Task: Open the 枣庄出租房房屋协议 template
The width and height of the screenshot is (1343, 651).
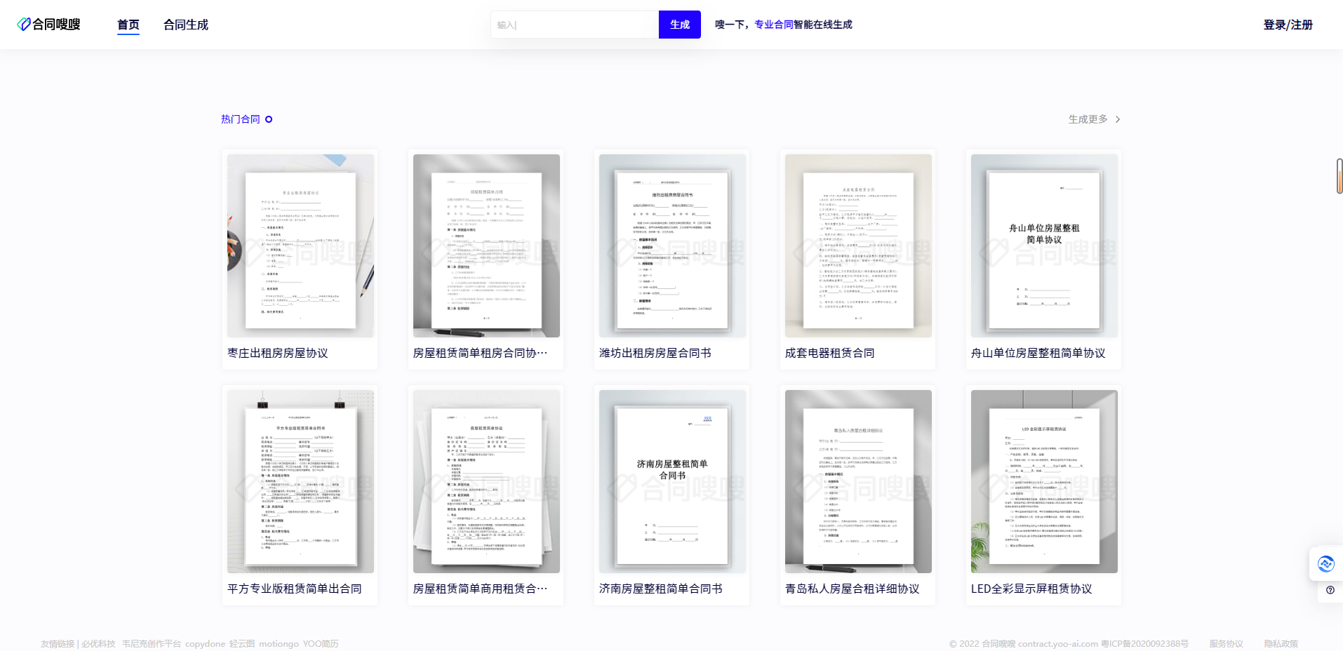Action: (x=300, y=259)
